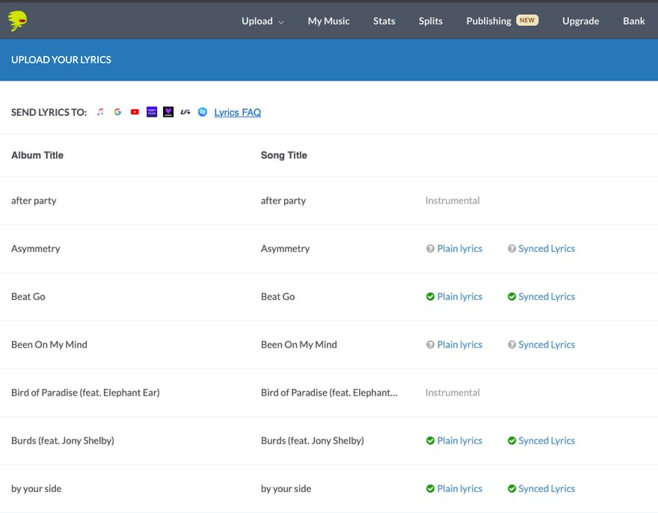Click the DistroKid yellow logo
The image size is (658, 513).
(x=18, y=21)
